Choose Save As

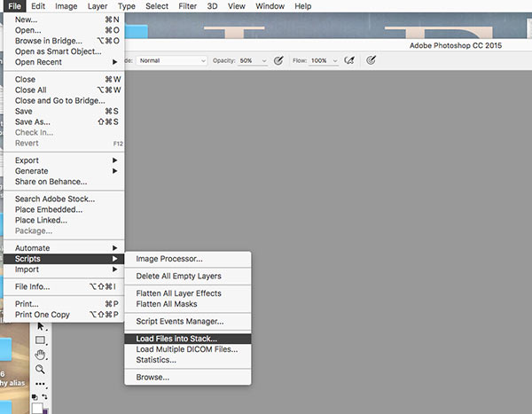tap(64, 121)
